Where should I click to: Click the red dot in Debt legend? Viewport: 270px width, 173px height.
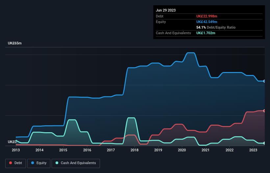11,163
